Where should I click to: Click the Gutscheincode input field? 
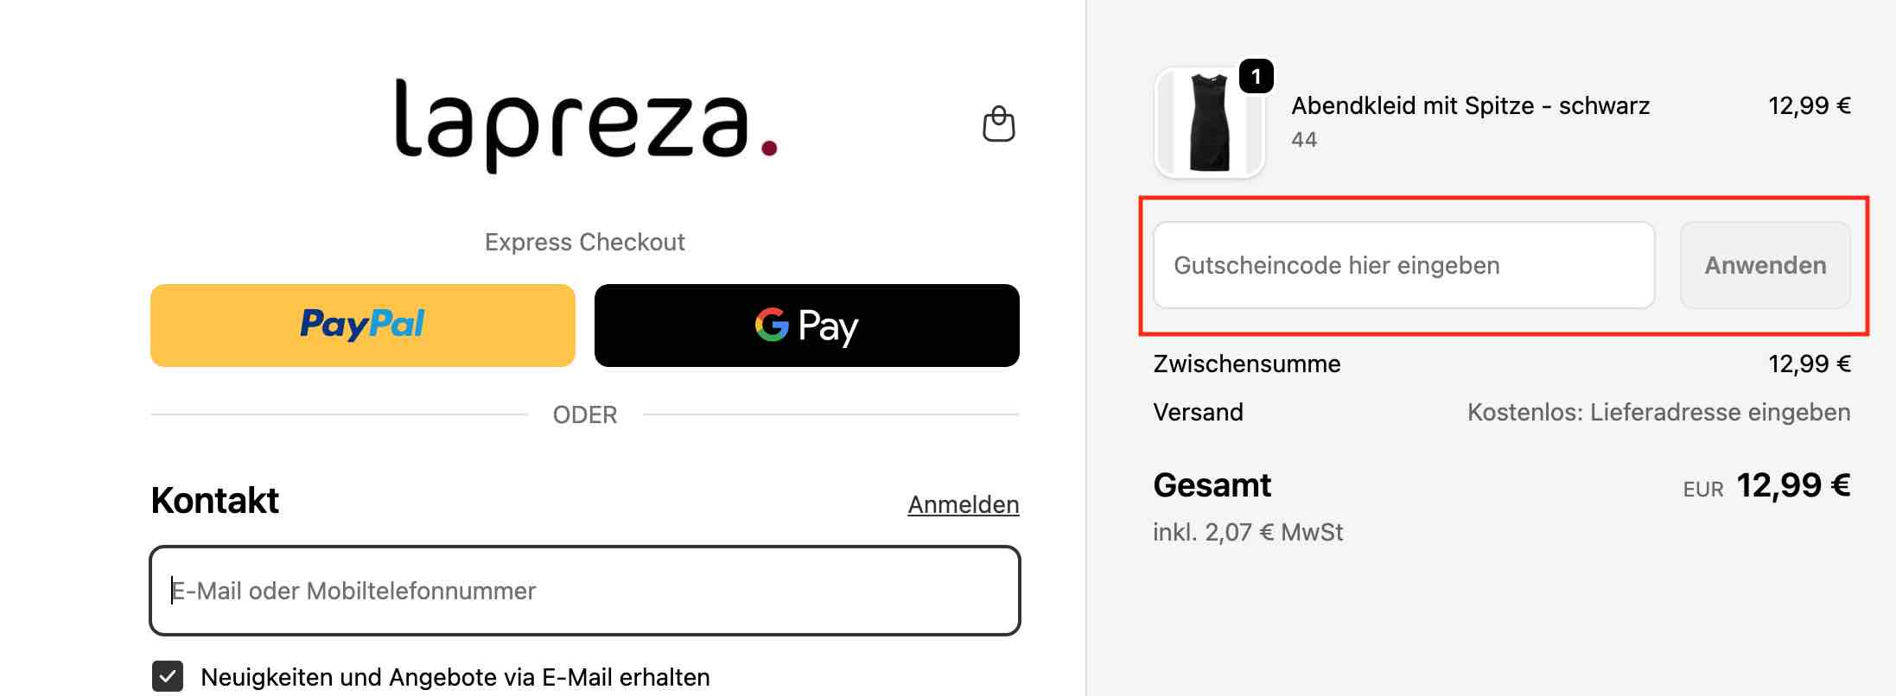[1403, 265]
